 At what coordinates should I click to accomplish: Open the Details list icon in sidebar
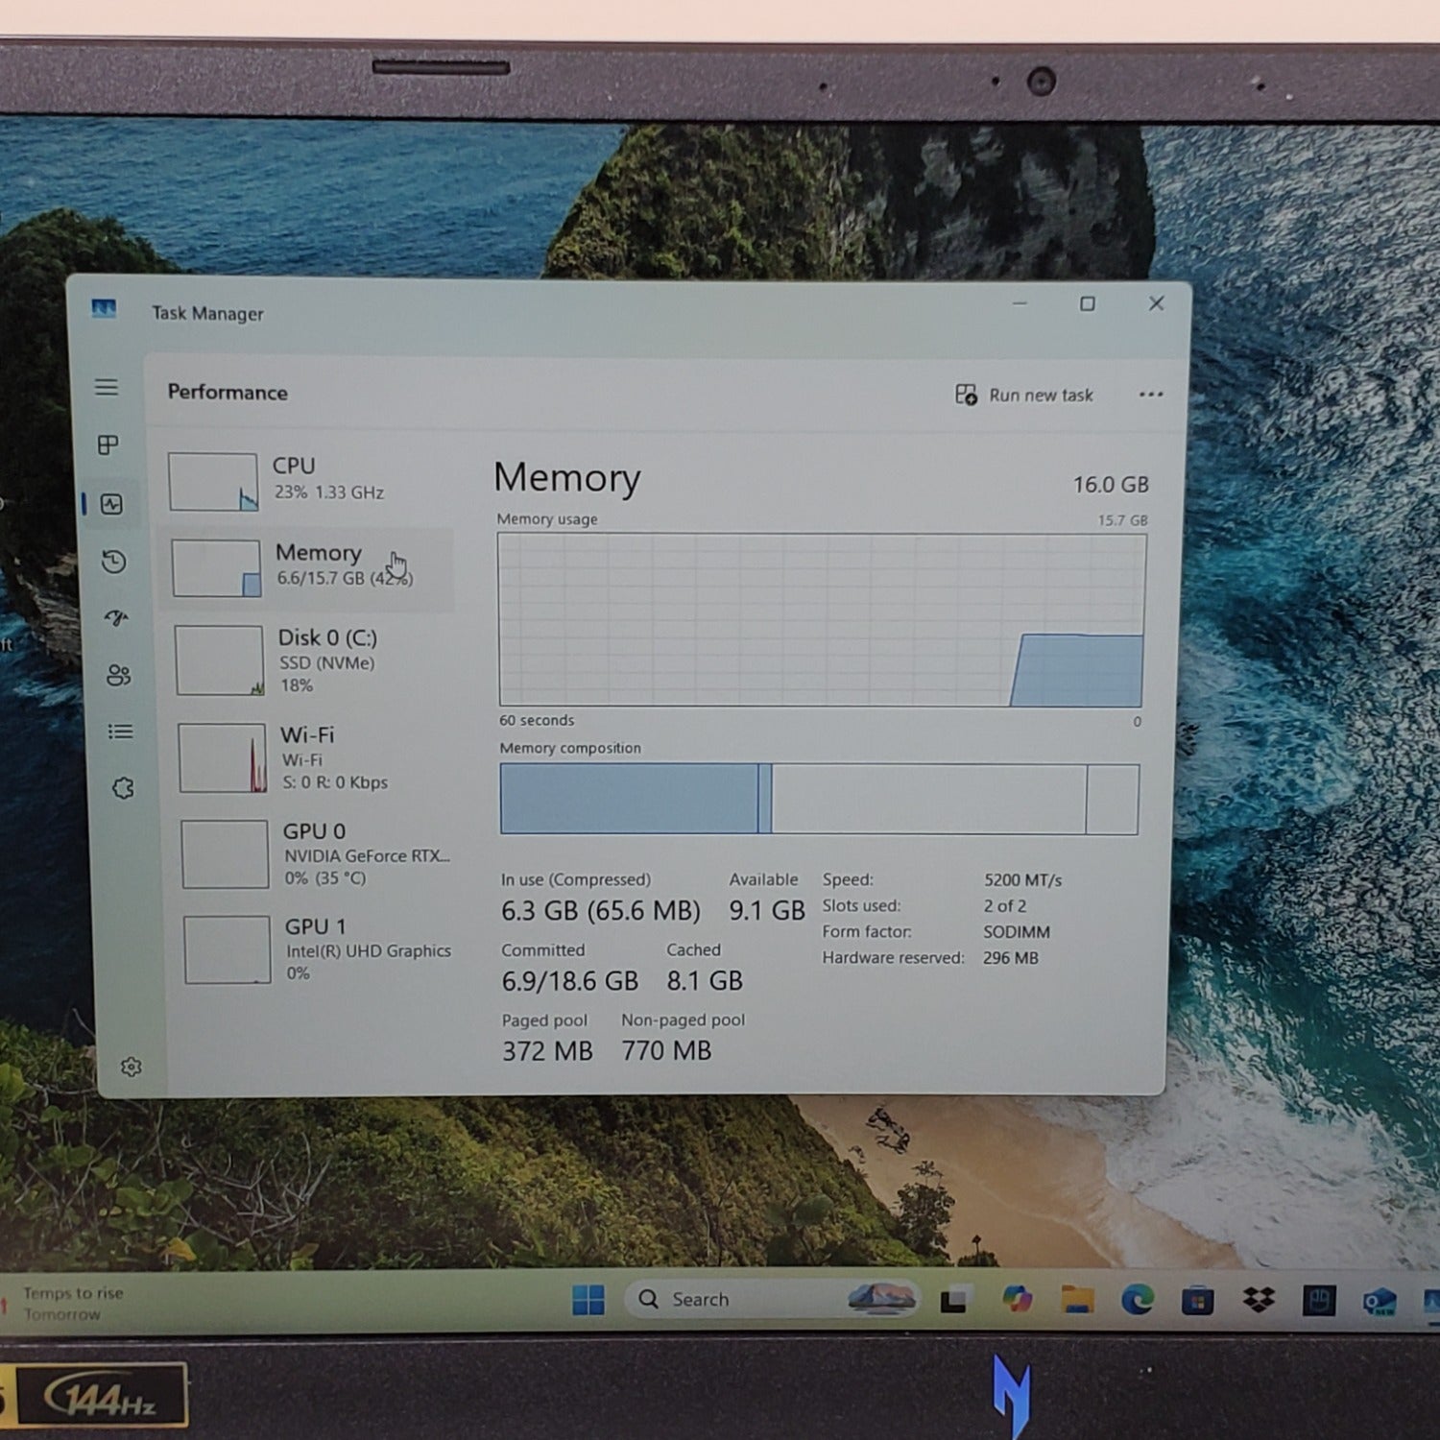point(120,732)
